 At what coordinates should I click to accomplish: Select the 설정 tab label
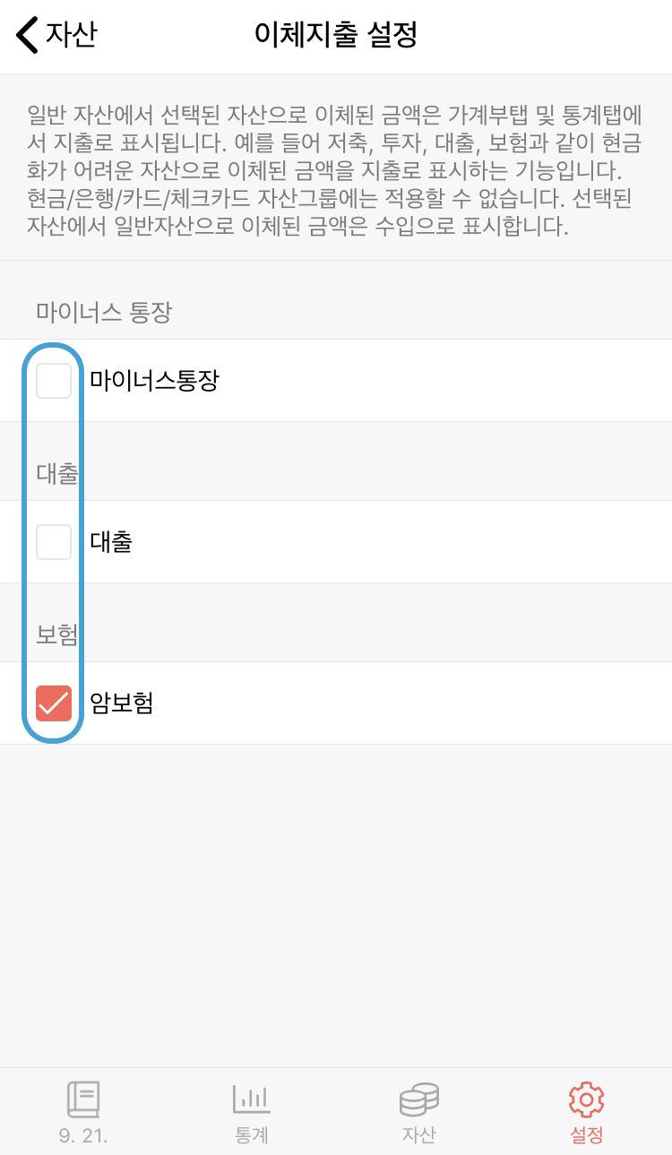tap(587, 1135)
